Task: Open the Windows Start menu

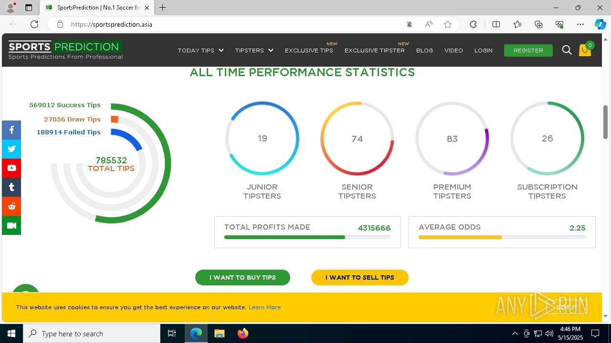Action: (11, 333)
